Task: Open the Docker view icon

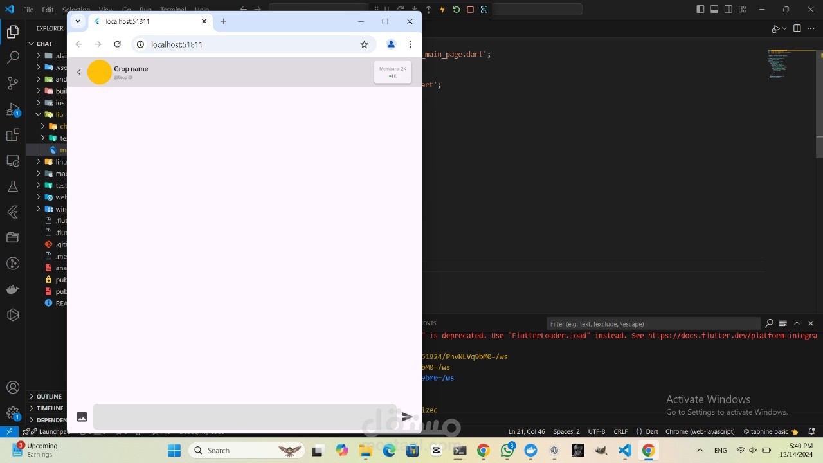Action: click(13, 289)
